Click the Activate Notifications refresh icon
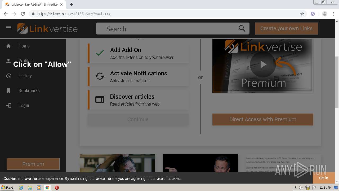 (x=100, y=76)
